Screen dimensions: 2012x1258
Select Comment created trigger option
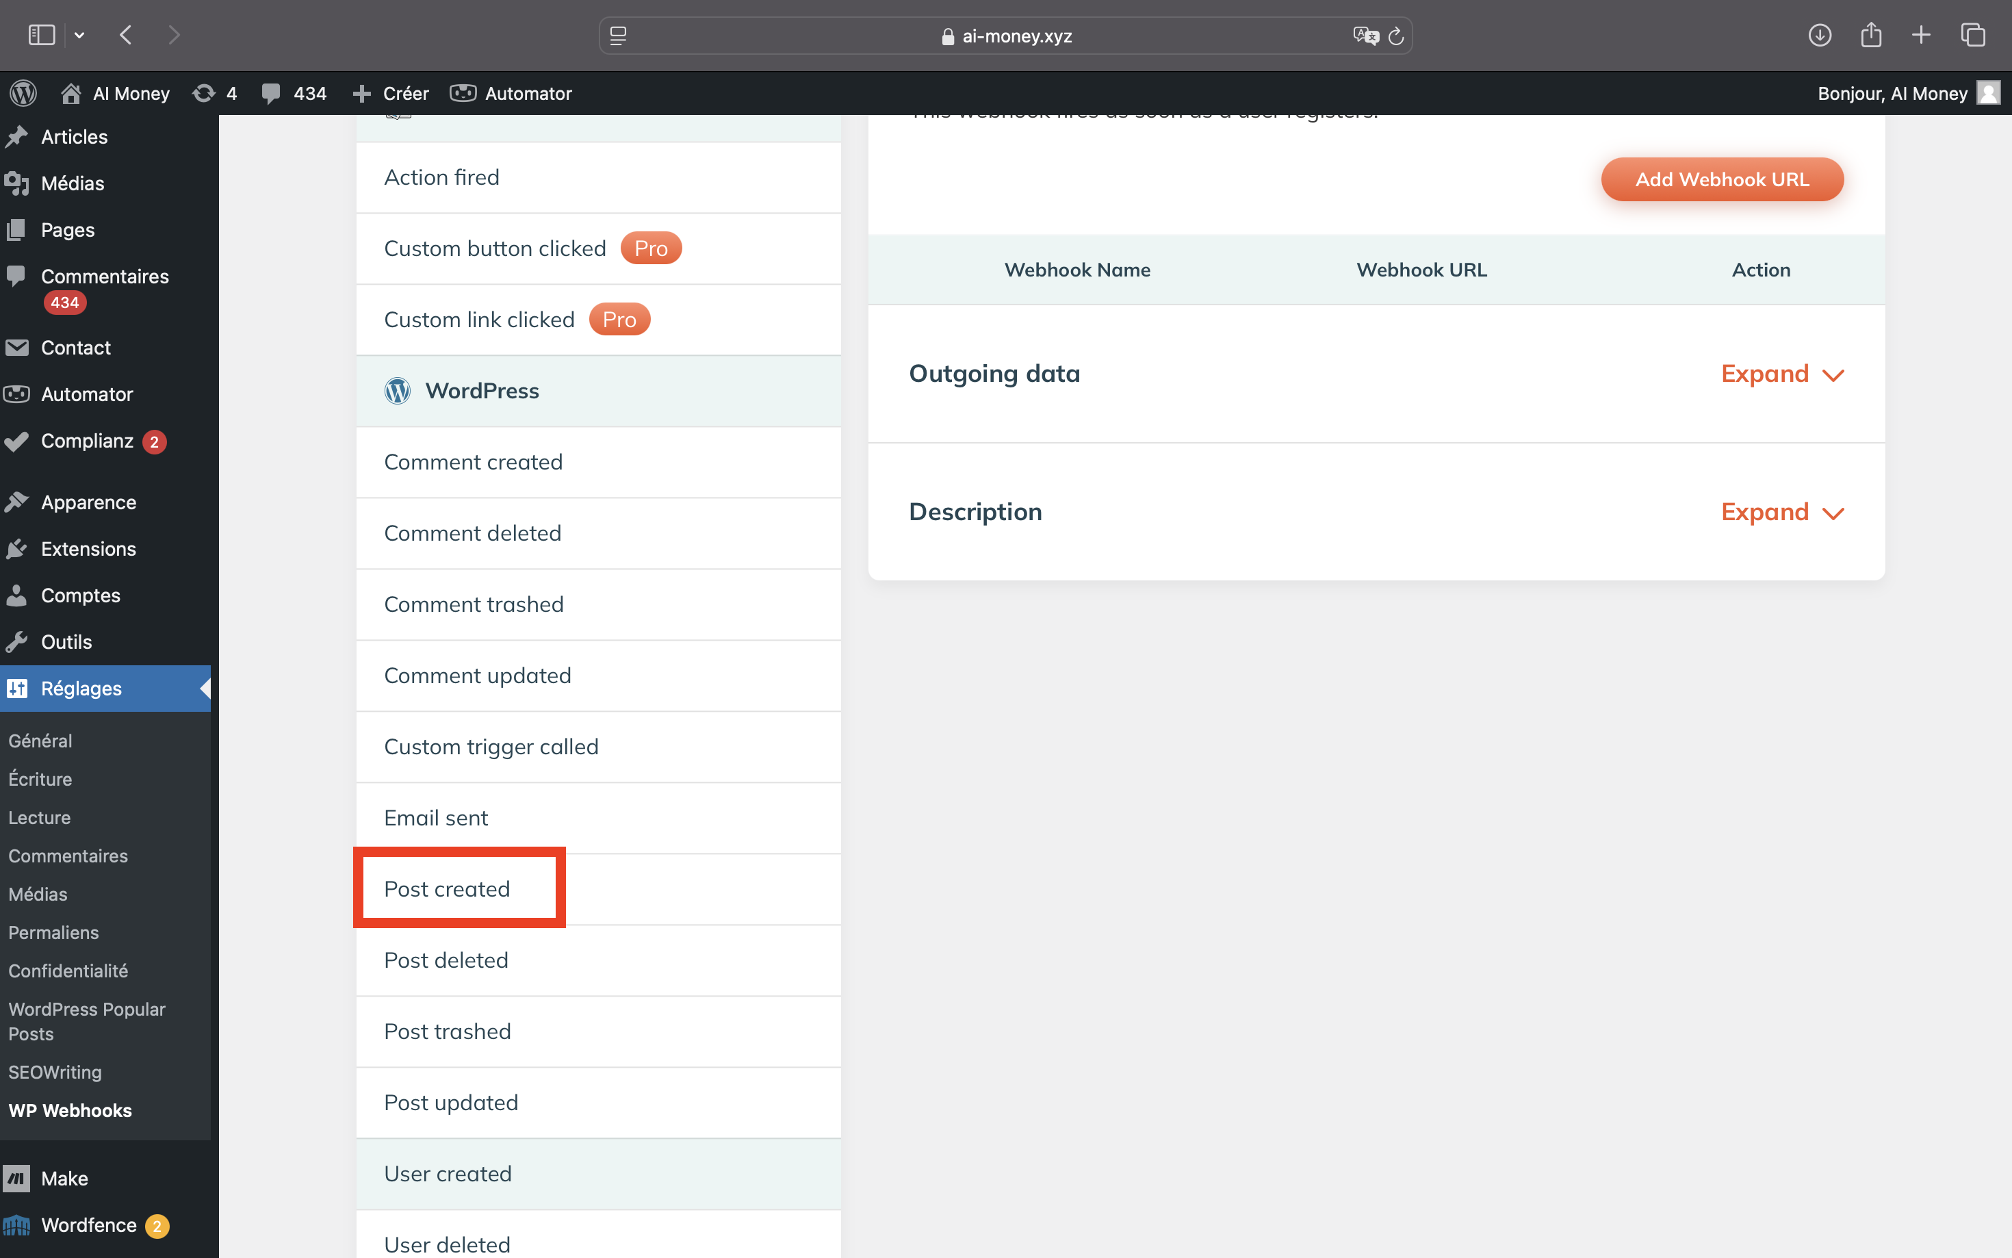click(x=472, y=461)
